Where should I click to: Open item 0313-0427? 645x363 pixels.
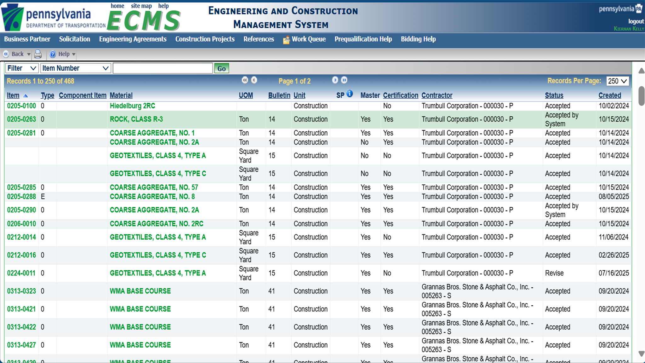tap(22, 345)
